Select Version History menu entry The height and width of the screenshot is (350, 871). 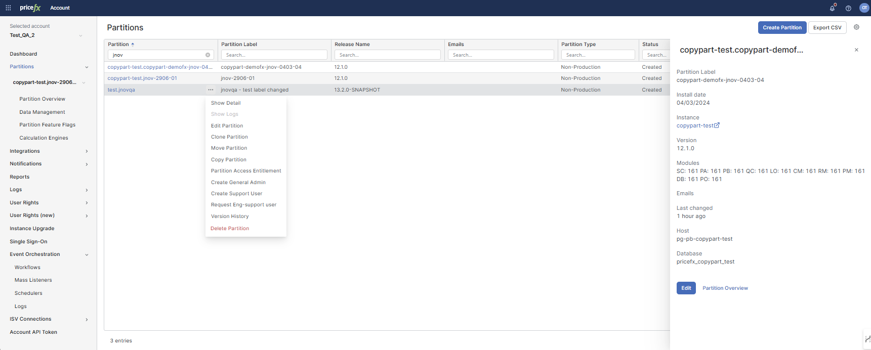coord(230,216)
